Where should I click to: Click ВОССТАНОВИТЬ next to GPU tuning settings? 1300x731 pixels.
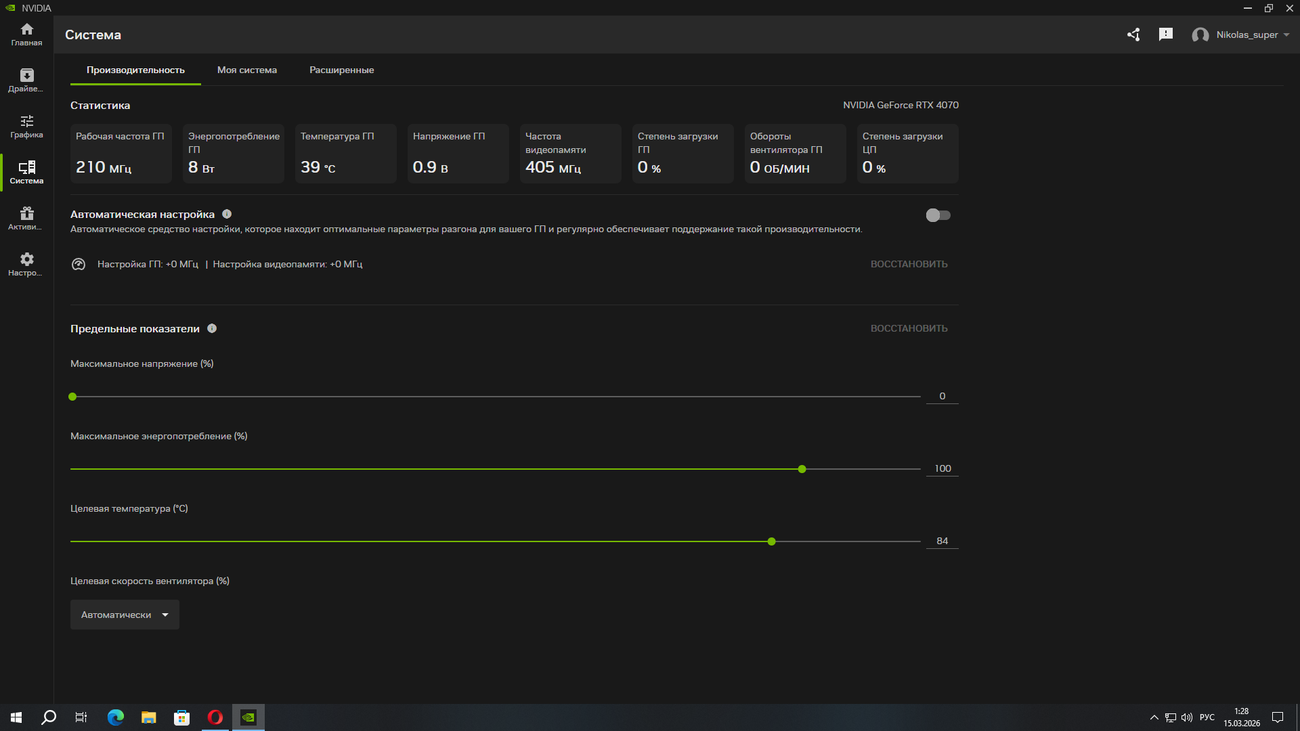pos(909,264)
